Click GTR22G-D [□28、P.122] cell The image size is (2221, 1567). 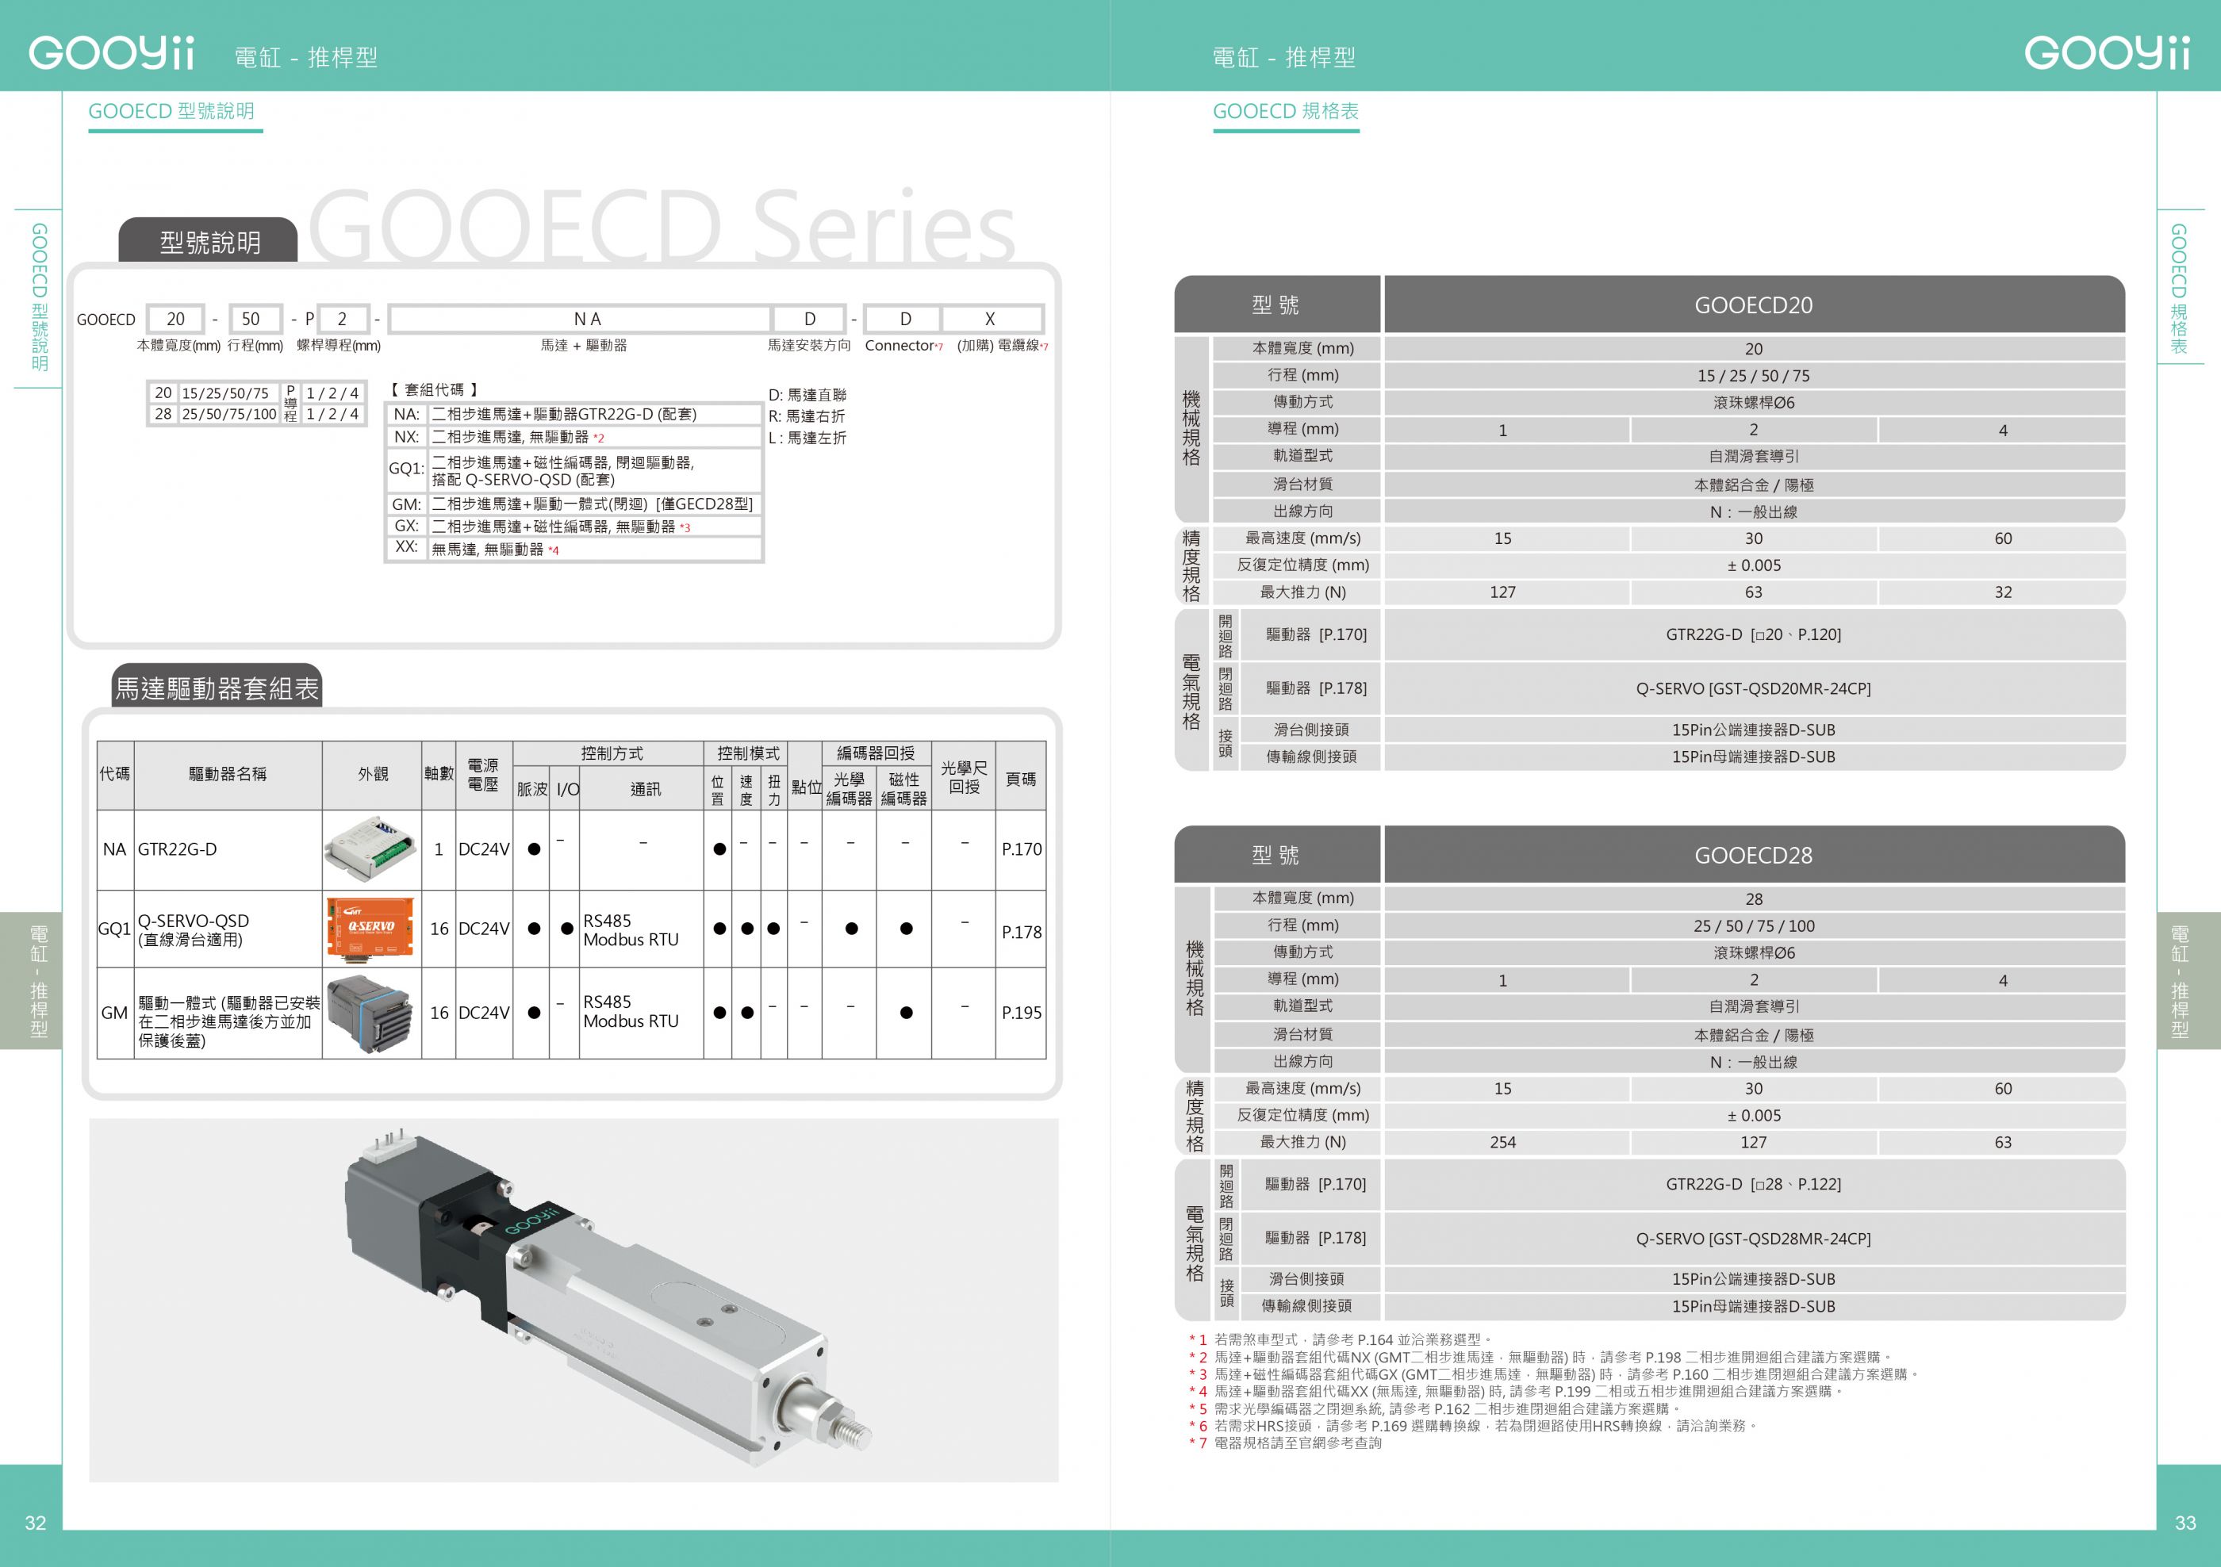(x=1753, y=1184)
